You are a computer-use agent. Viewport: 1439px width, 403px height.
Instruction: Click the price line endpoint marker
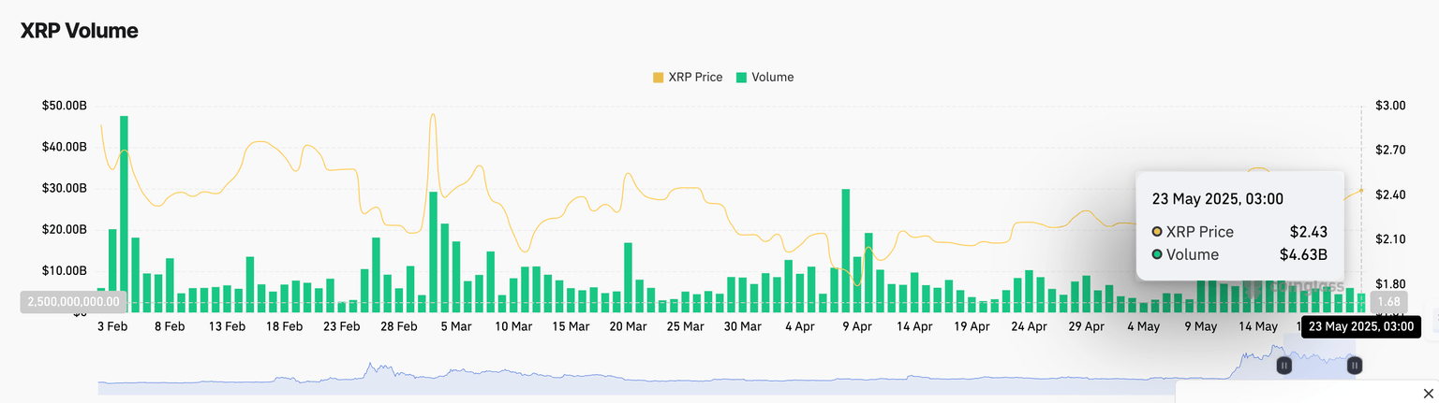tap(1361, 191)
